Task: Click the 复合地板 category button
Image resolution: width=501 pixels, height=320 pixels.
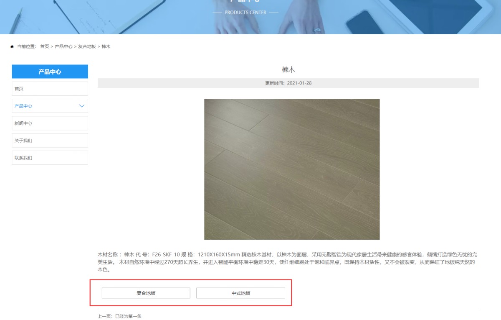Action: pyautogui.click(x=146, y=293)
